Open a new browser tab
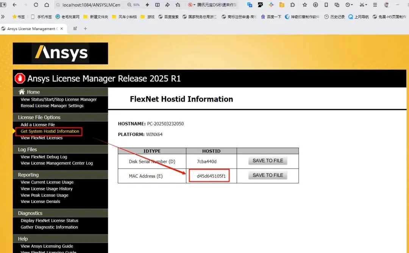Image resolution: width=409 pixels, height=253 pixels. [x=85, y=29]
